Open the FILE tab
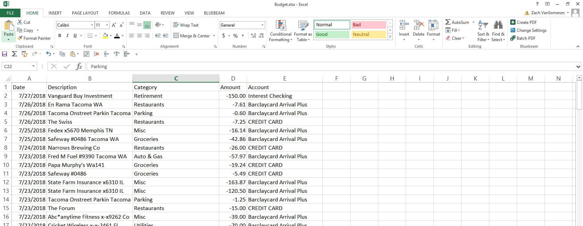583x226 pixels. (x=10, y=13)
